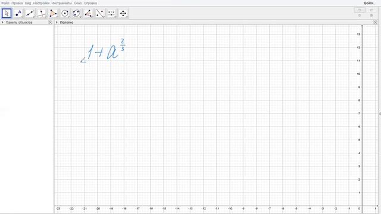Open the settings icon below Redo

tap(371, 15)
